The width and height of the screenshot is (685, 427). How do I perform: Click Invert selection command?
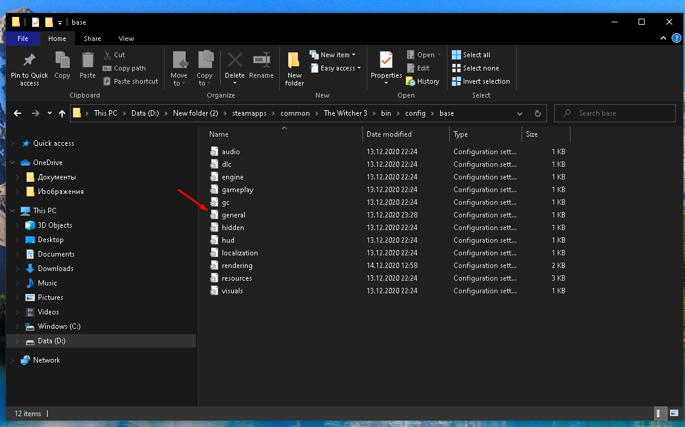point(481,81)
